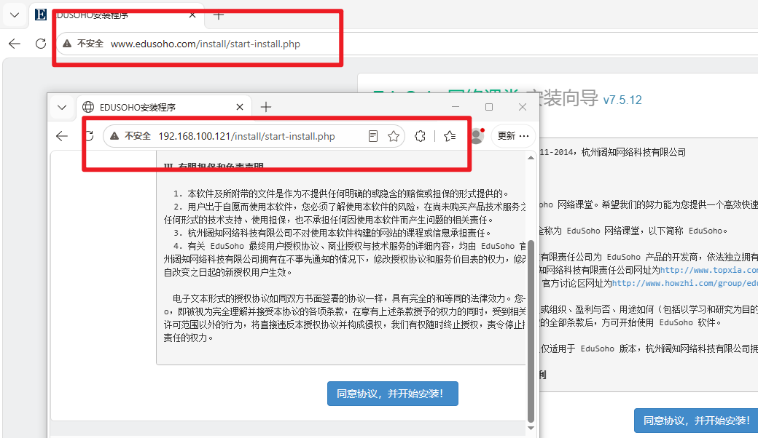The image size is (758, 438).
Task: Open a new tab in front window
Action: [x=266, y=107]
